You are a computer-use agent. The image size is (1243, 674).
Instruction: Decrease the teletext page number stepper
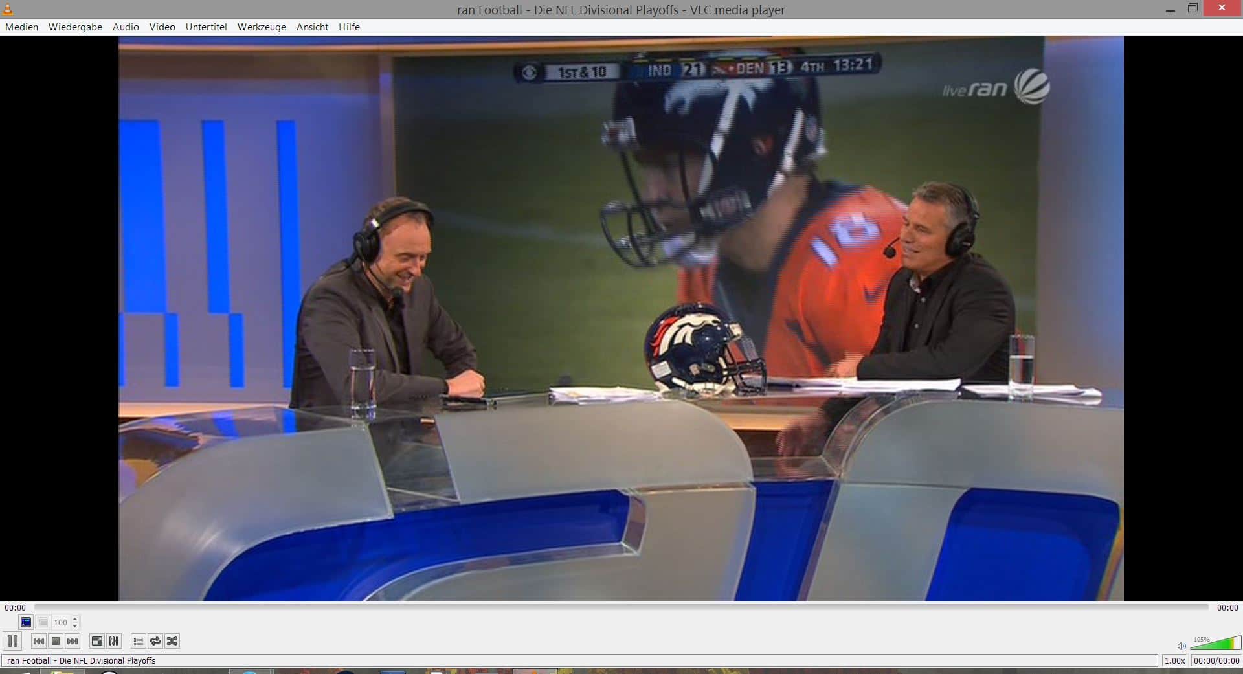(75, 625)
